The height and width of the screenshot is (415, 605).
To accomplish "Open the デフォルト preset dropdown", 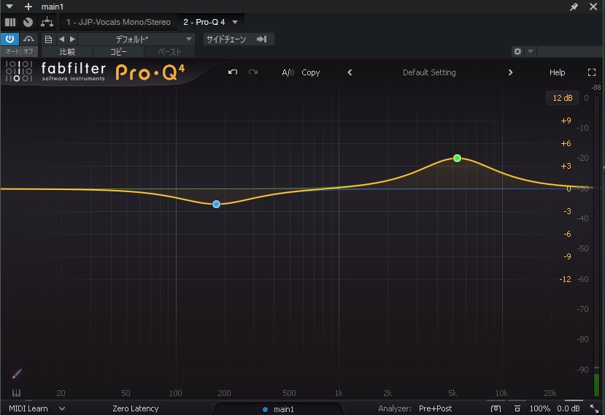I will pyautogui.click(x=136, y=39).
